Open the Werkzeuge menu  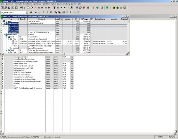[x=37, y=4]
